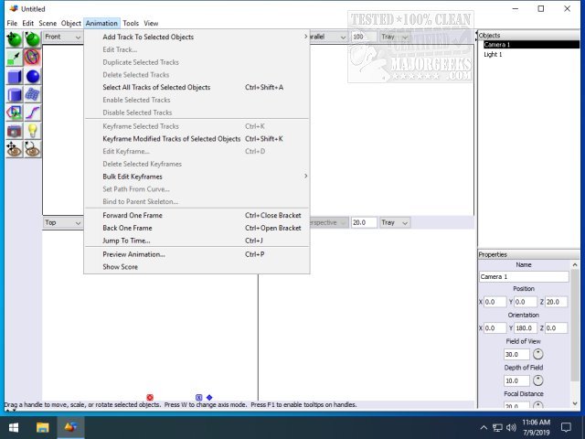Click the Name field containing Camera 1
Viewport: 585px width, 439px height.
[x=524, y=276]
